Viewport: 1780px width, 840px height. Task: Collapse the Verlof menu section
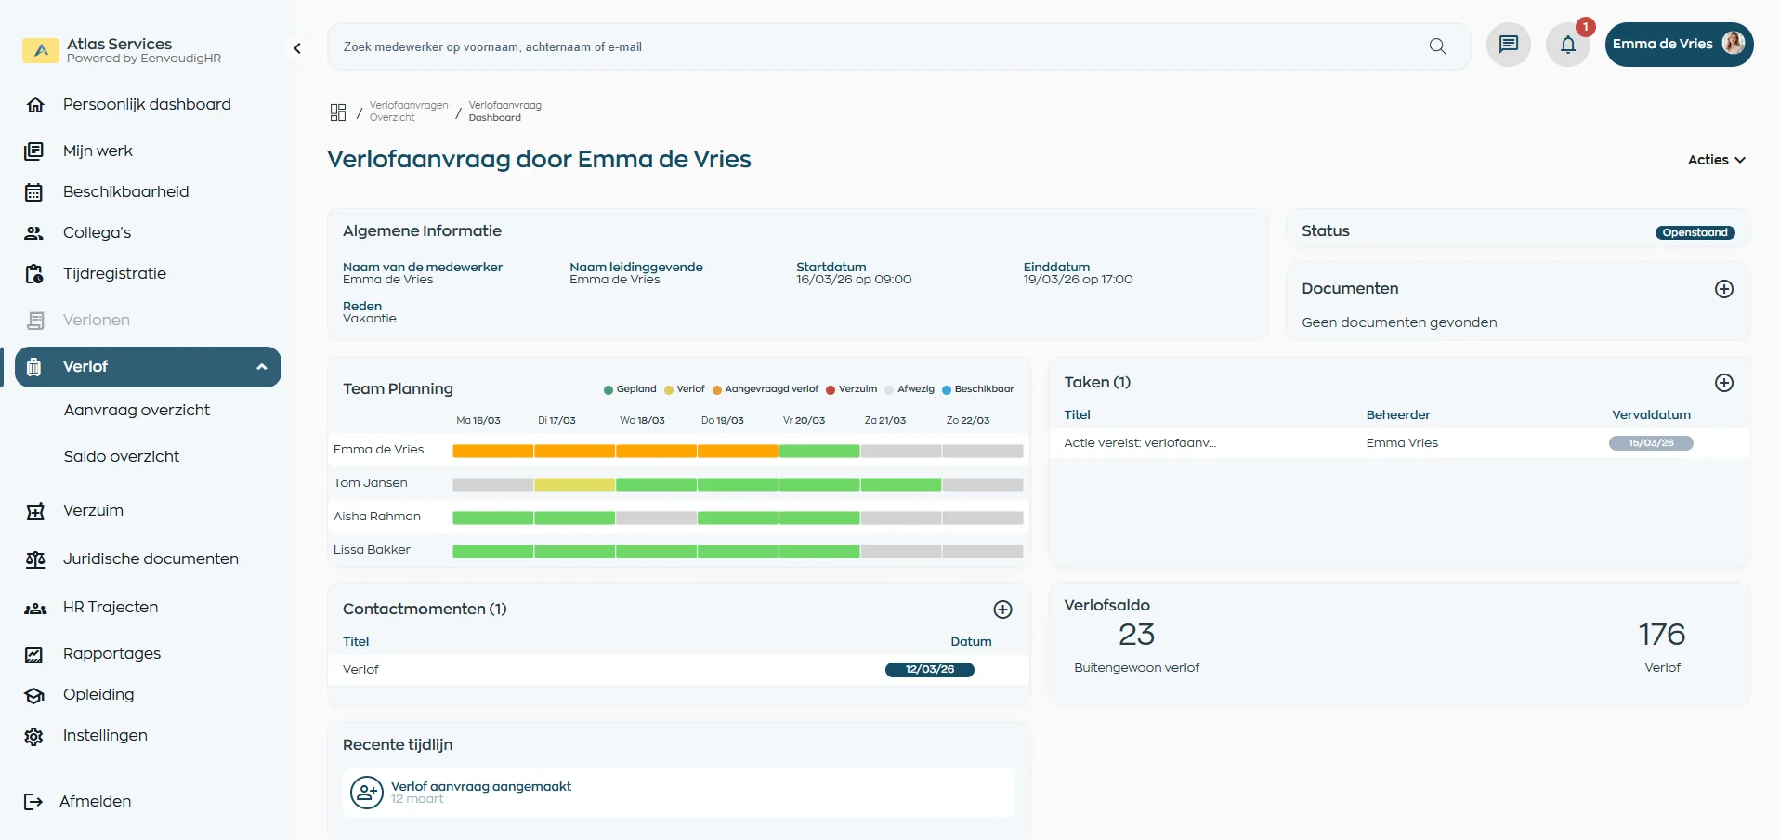(261, 367)
